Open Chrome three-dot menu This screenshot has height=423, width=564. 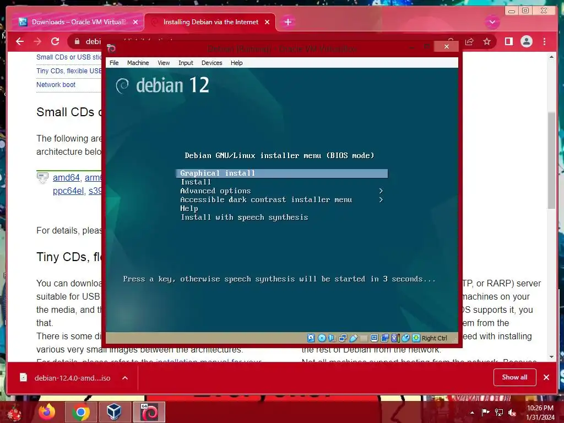click(544, 41)
